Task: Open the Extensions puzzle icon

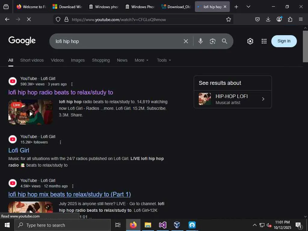Action: click(290, 19)
